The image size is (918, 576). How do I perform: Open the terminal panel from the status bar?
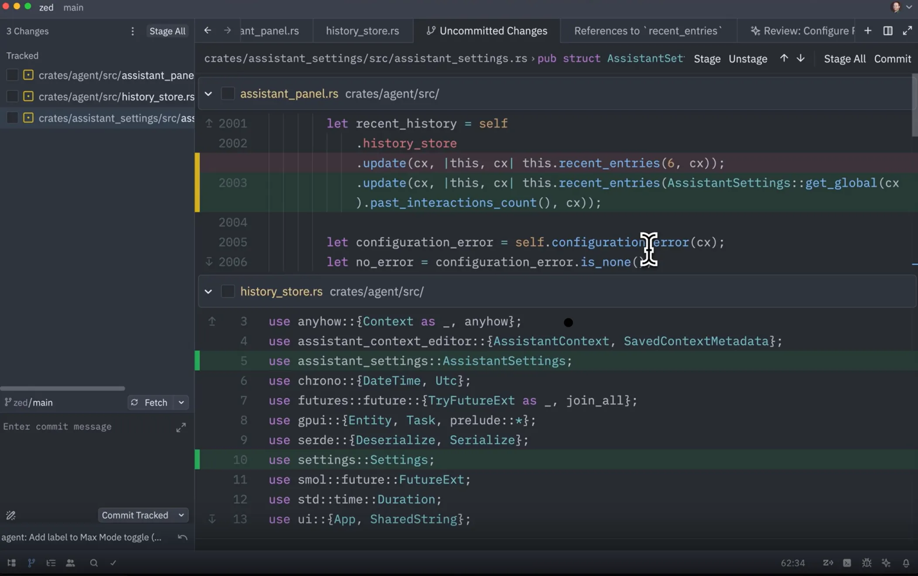pyautogui.click(x=847, y=563)
